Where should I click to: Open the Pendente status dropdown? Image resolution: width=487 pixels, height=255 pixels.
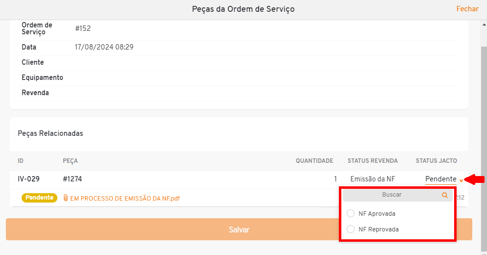point(441,179)
